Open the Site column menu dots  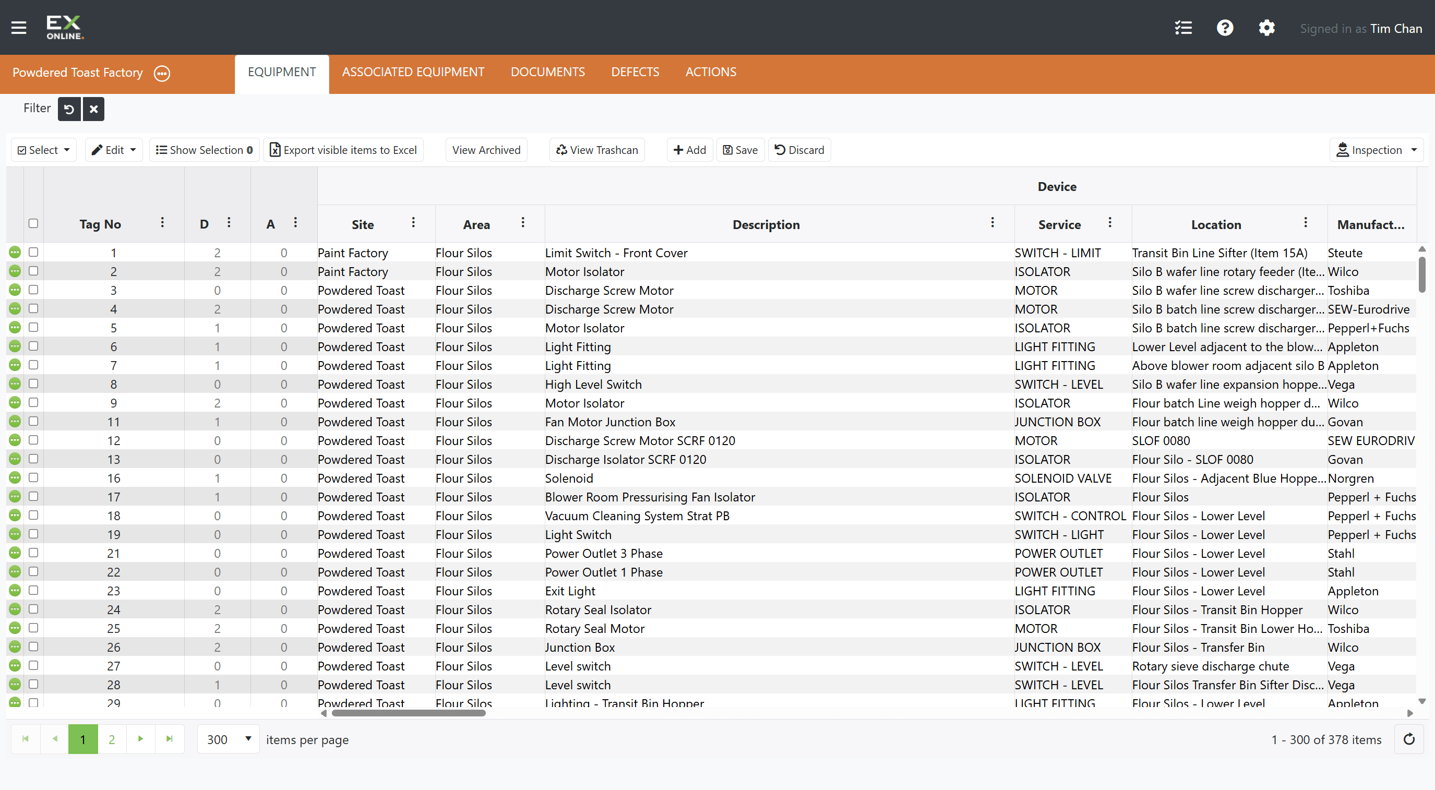(413, 223)
